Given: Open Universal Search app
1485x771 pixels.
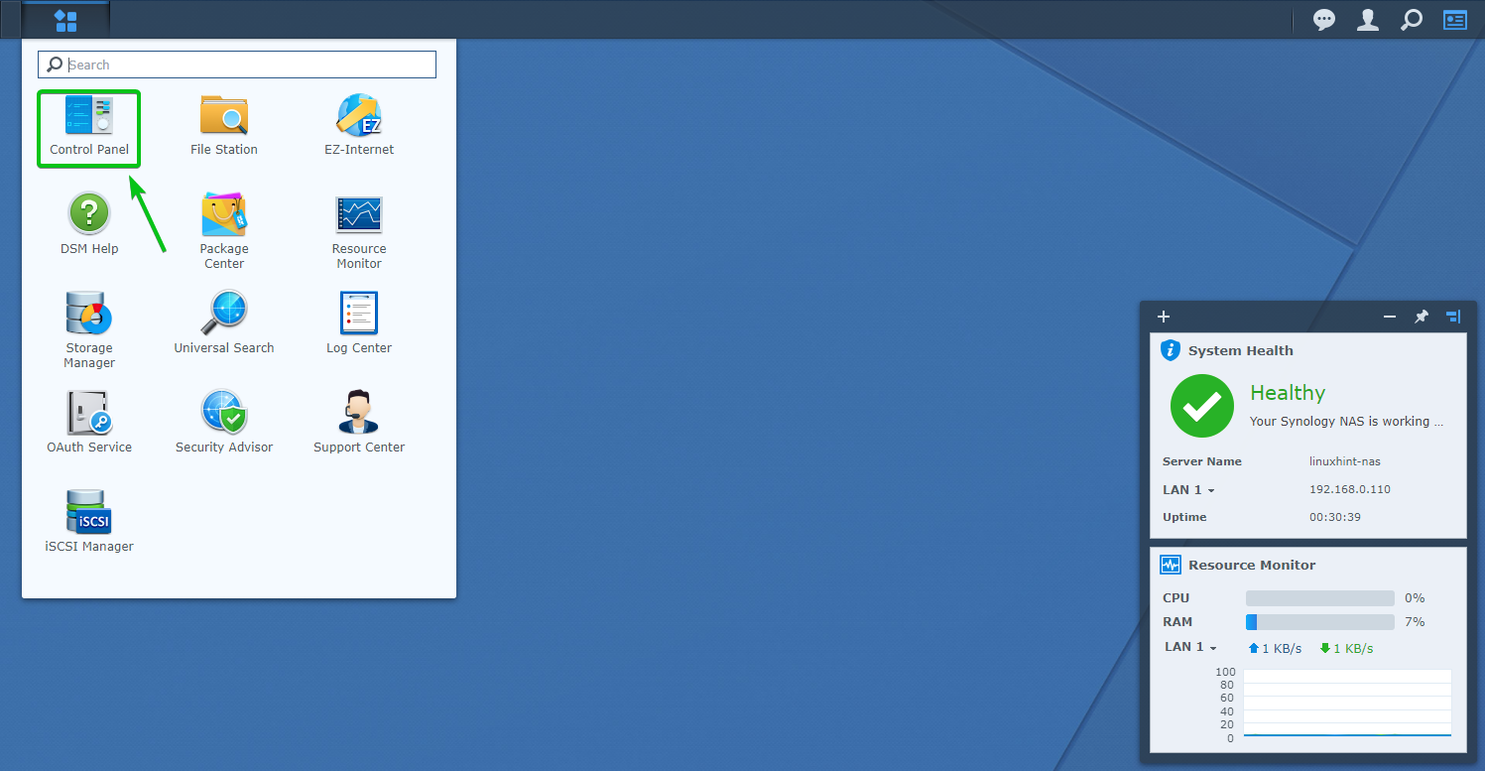Looking at the screenshot, I should (224, 324).
